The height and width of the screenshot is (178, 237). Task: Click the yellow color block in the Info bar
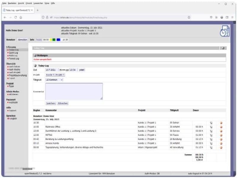tap(51, 40)
